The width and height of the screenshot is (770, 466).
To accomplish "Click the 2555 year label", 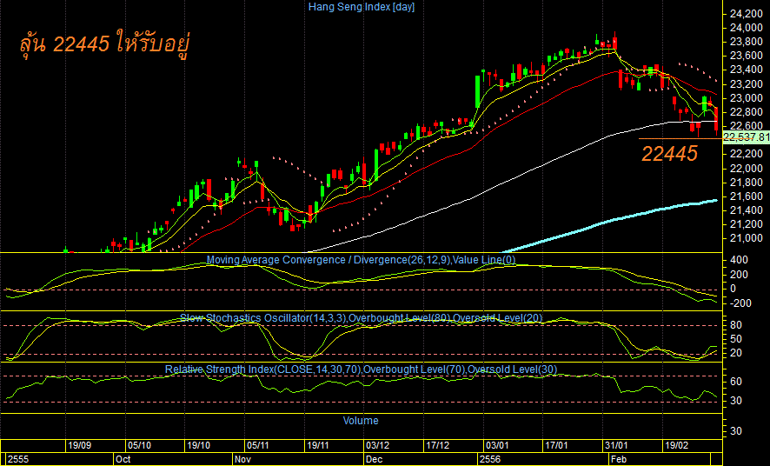I will (18, 460).
